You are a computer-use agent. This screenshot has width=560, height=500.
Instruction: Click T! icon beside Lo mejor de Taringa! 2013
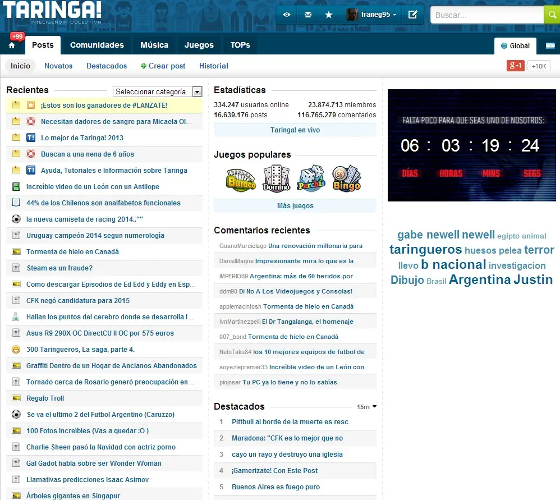(31, 137)
